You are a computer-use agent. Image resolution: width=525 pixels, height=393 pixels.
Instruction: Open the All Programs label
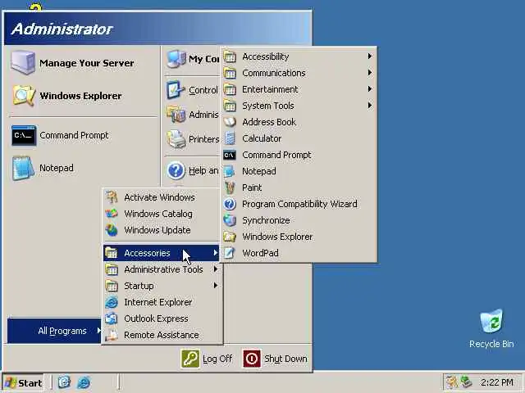(62, 331)
